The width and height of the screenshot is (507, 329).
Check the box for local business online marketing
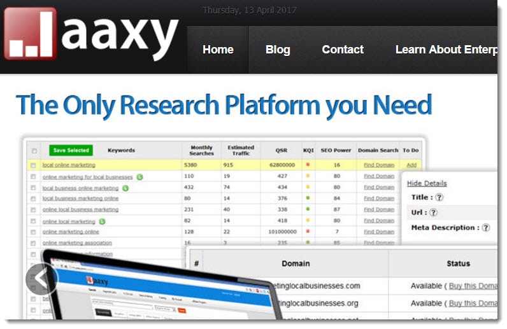click(33, 188)
